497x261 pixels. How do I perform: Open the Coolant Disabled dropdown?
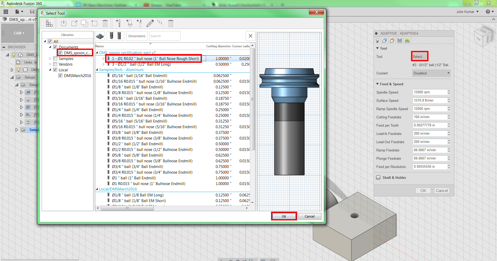431,73
